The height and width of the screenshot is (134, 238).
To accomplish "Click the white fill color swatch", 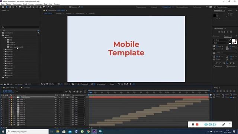I will pyautogui.click(x=234, y=41).
